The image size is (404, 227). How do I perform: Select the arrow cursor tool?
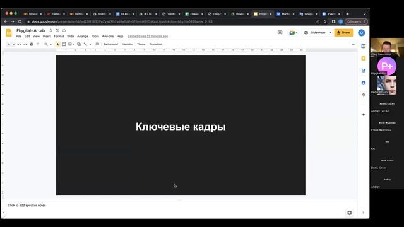(x=57, y=44)
